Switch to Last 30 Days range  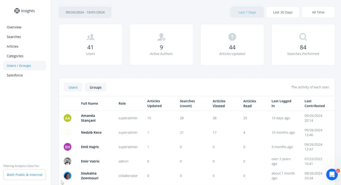(x=283, y=12)
